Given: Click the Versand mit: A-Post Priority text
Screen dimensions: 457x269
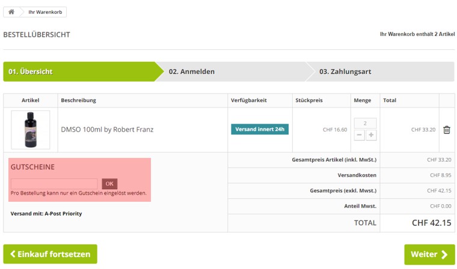Looking at the screenshot, I should tap(46, 213).
